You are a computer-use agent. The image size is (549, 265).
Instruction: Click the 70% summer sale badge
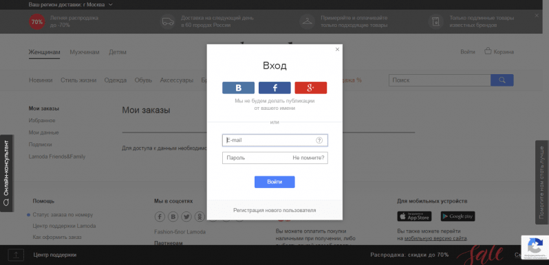point(36,22)
